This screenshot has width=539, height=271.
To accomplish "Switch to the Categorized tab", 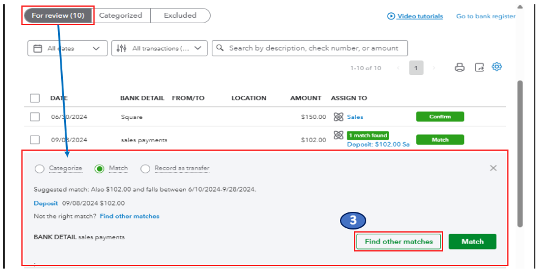I will coord(120,15).
